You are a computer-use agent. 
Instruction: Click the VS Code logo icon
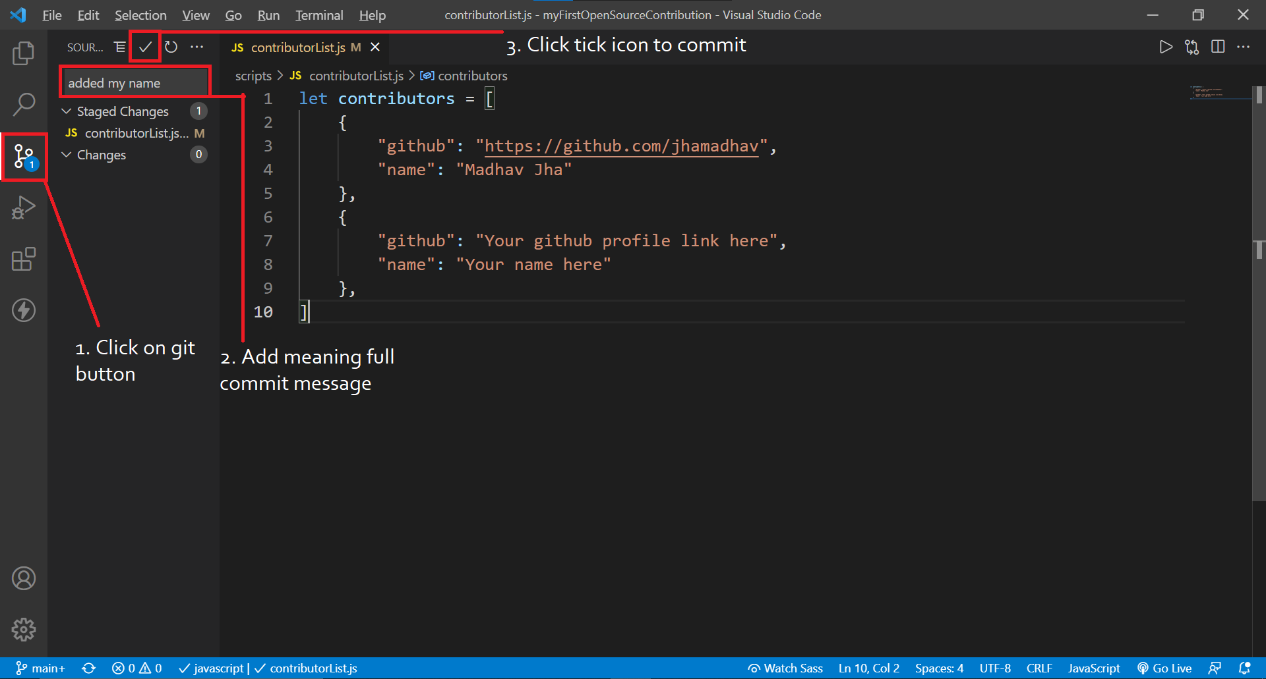(18, 14)
